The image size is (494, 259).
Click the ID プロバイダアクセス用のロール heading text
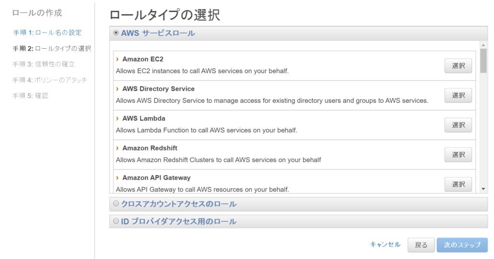179,221
